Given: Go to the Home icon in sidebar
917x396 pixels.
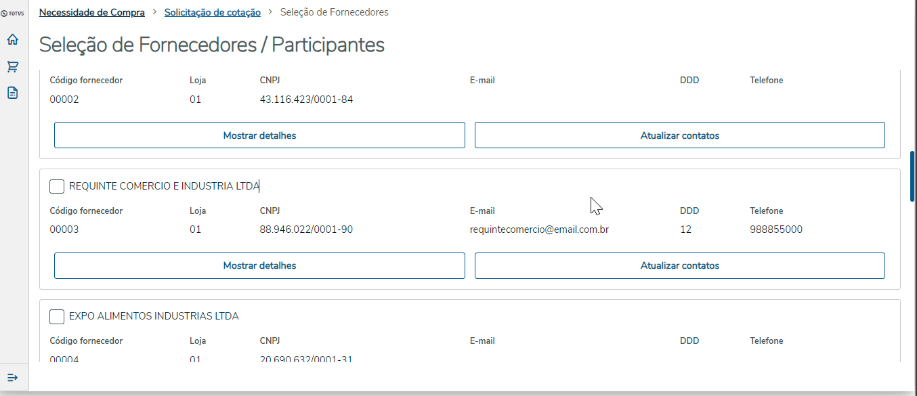Looking at the screenshot, I should tap(13, 40).
